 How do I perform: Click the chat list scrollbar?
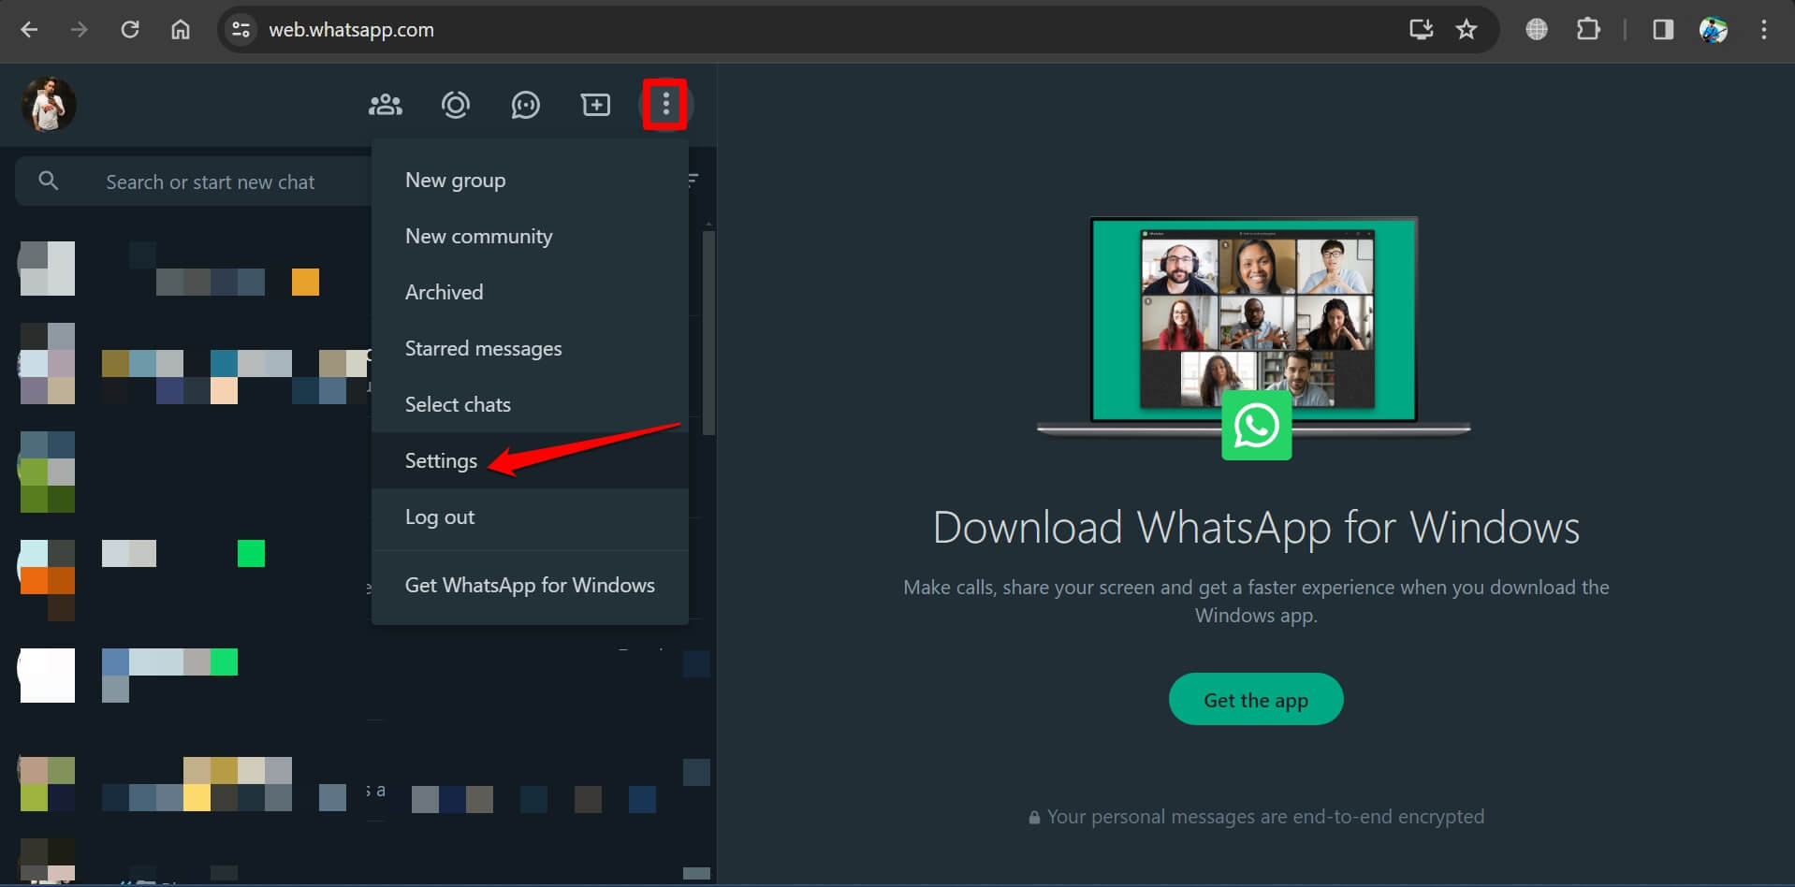pos(708,332)
